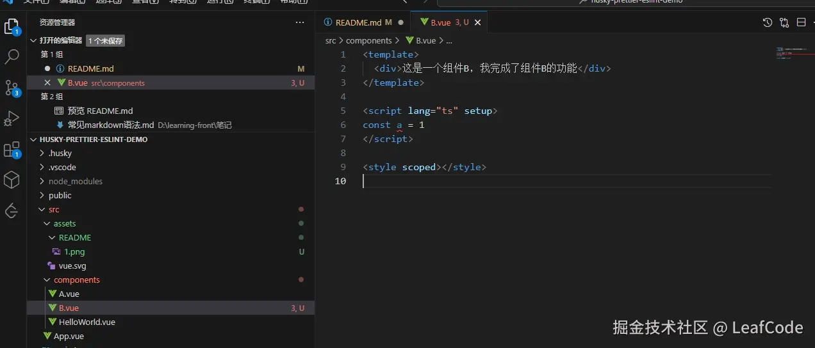Click unsaved dot on README.md tab
815x348 pixels.
click(401, 22)
